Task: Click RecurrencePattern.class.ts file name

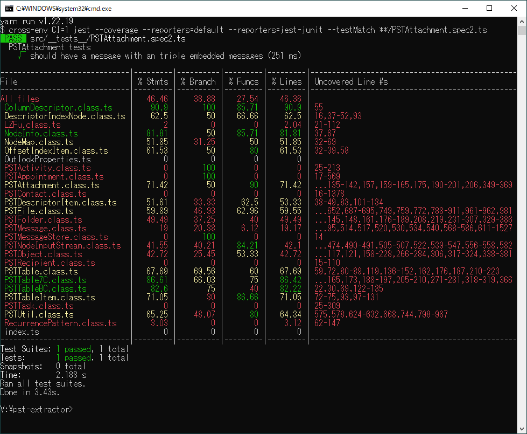Action: click(60, 323)
